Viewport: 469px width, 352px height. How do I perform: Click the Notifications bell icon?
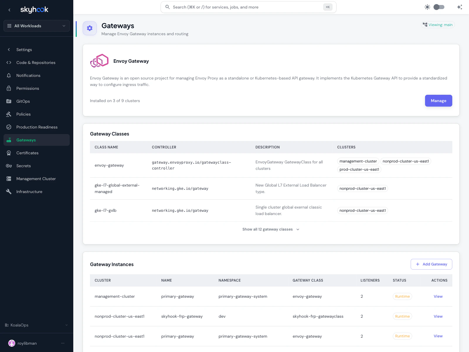[9, 75]
